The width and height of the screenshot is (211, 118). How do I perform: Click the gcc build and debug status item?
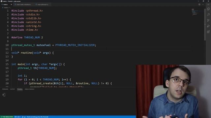coord(35,117)
